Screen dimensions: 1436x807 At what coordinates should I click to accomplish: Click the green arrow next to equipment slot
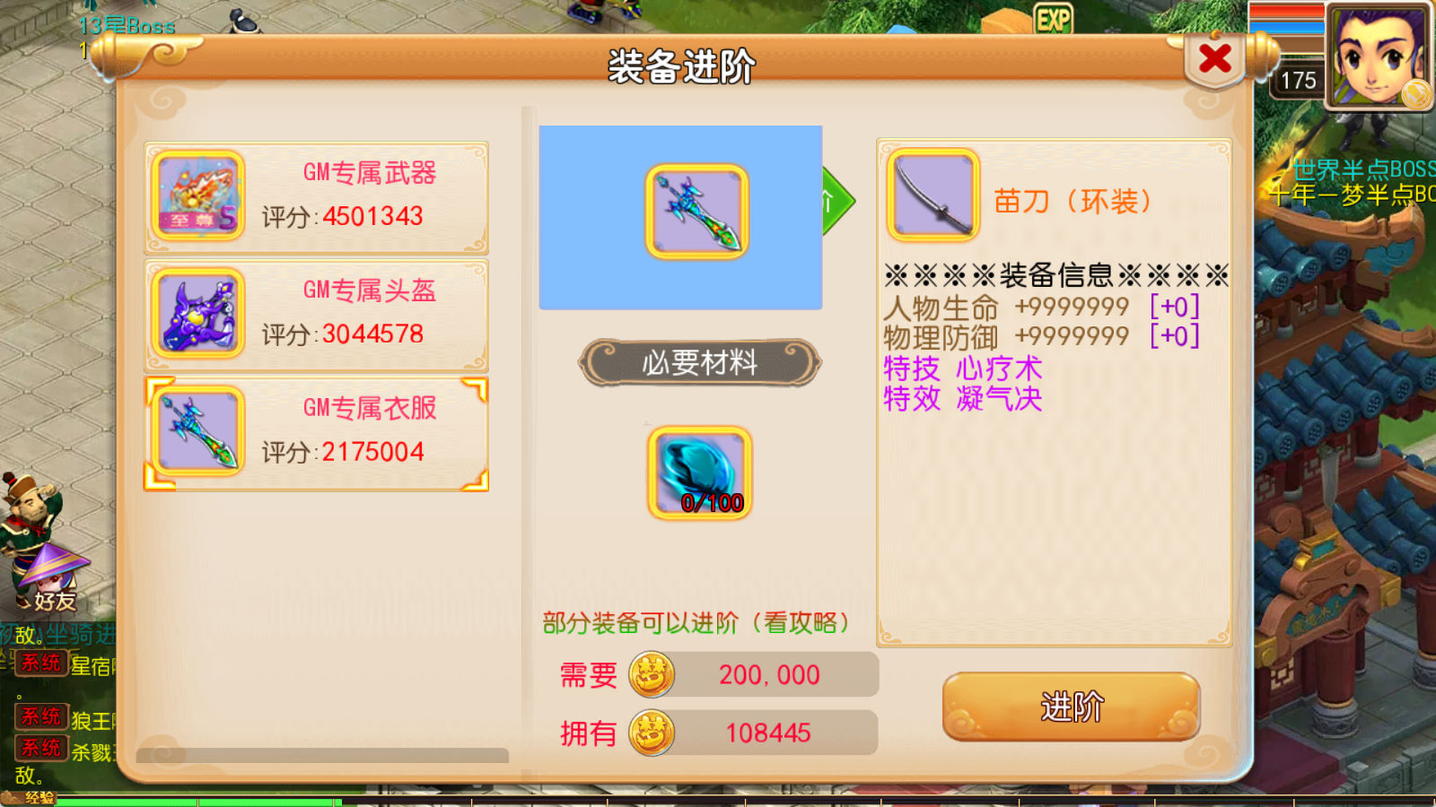[x=837, y=202]
